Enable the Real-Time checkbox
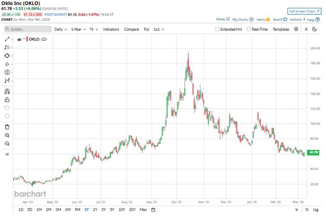Image resolution: width=326 pixels, height=218 pixels. [x=249, y=29]
